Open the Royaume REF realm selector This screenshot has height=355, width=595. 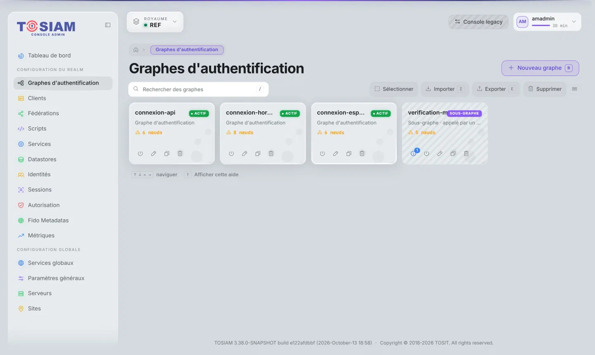(x=155, y=22)
